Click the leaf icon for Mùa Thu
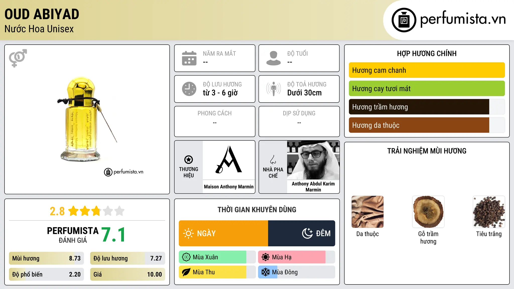The height and width of the screenshot is (289, 514). click(186, 272)
